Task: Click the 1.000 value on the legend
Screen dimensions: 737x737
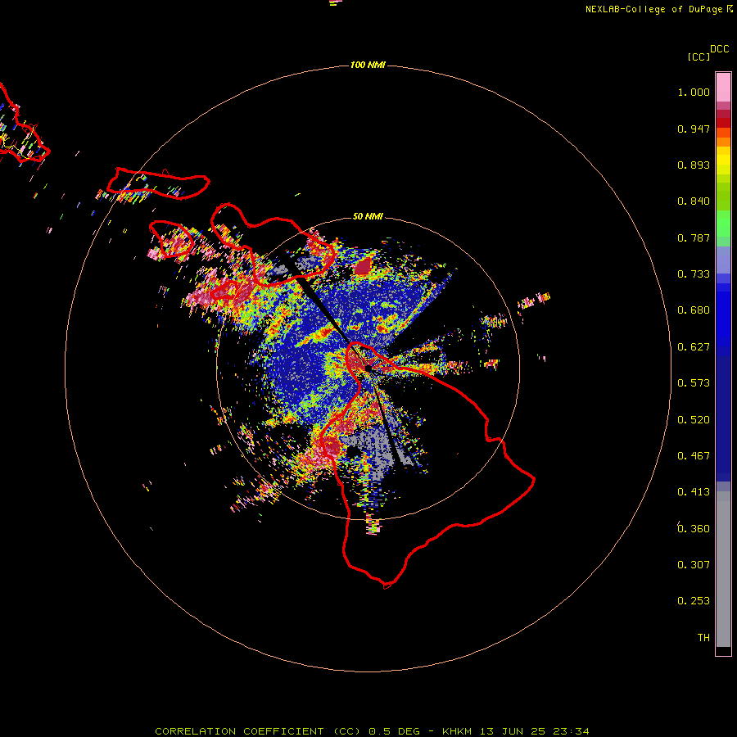Action: (694, 92)
